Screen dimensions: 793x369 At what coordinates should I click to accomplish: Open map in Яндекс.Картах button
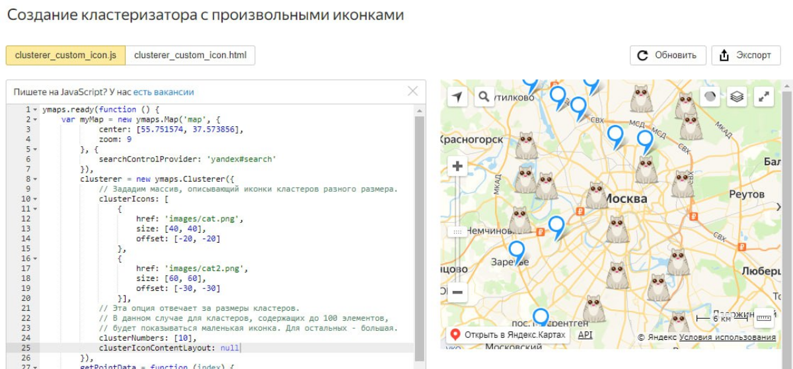pyautogui.click(x=508, y=335)
